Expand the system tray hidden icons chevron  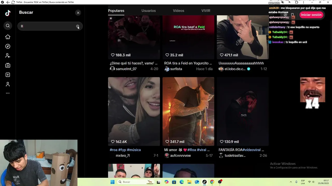click(x=291, y=182)
